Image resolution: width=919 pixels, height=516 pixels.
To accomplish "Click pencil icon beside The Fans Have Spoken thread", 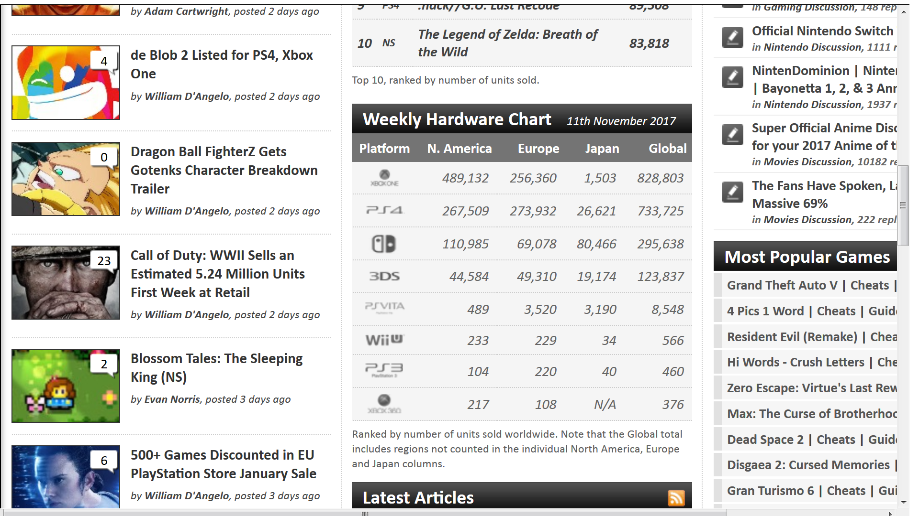I will (733, 192).
